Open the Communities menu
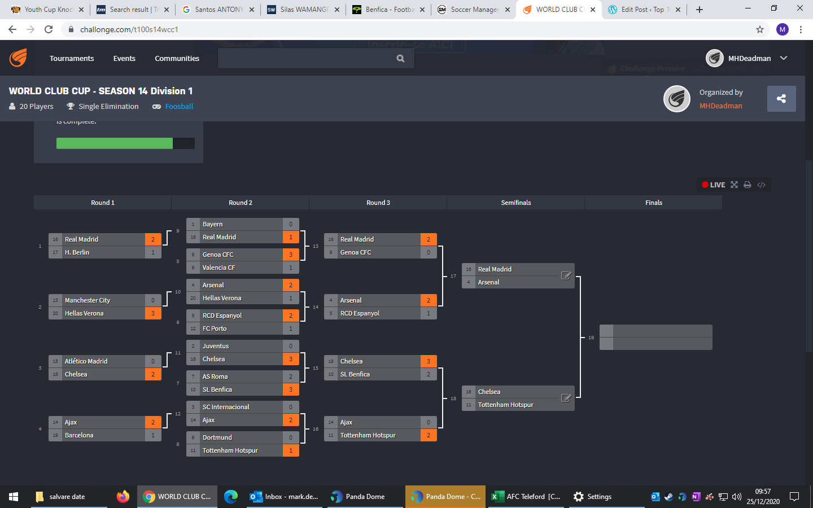Screen dimensions: 813x508 177,58
